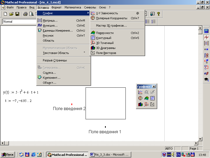Insert contour plot from Графики palette
Viewport: 210px width, 158px height.
[153, 98]
